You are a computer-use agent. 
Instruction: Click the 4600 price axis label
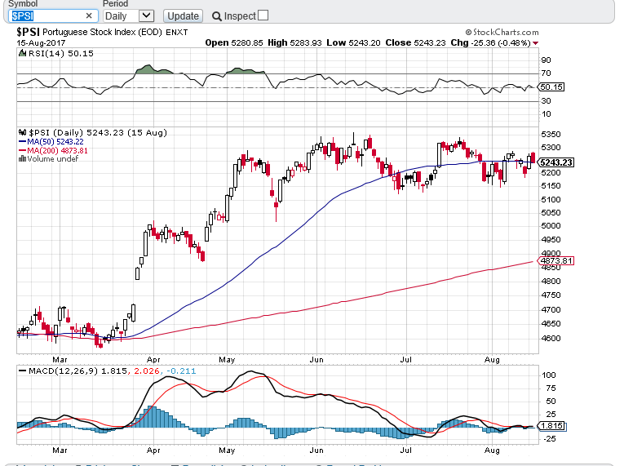pyautogui.click(x=551, y=339)
